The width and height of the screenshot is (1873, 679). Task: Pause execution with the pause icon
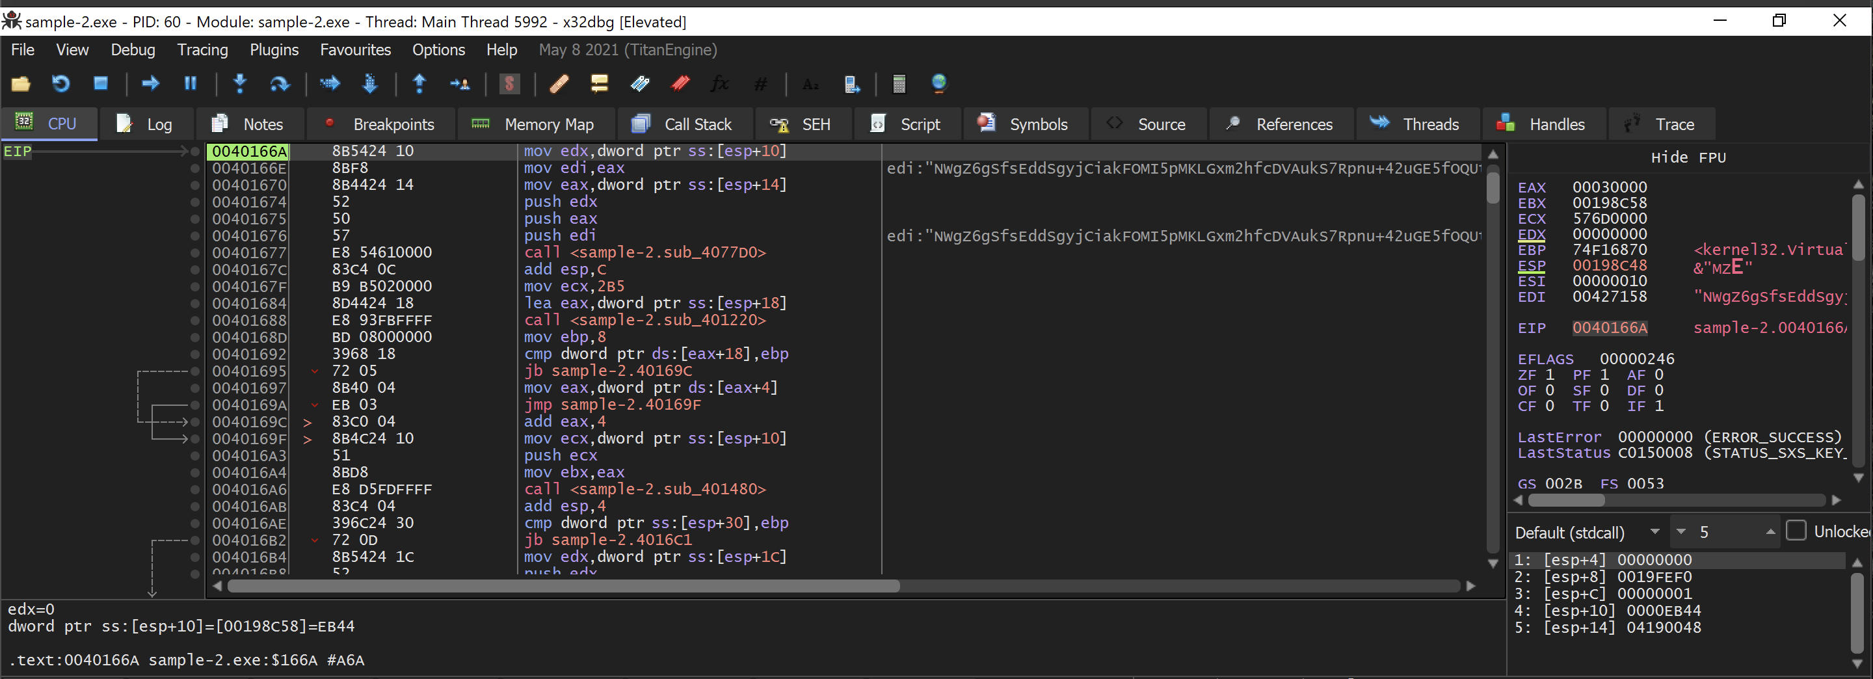[191, 84]
